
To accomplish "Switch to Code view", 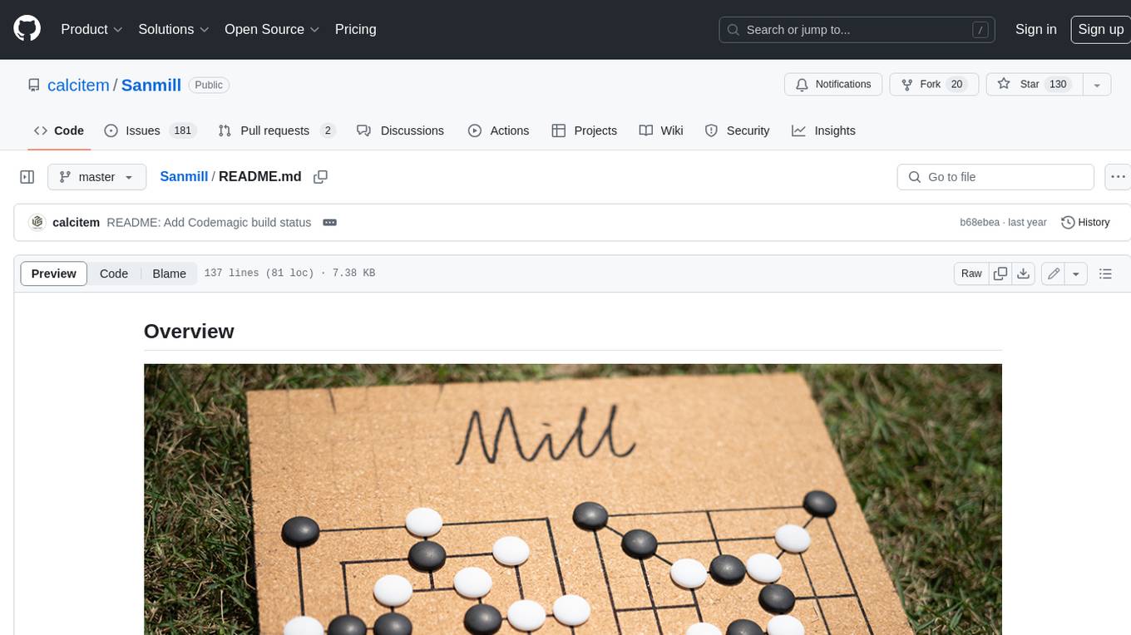I will (x=114, y=273).
